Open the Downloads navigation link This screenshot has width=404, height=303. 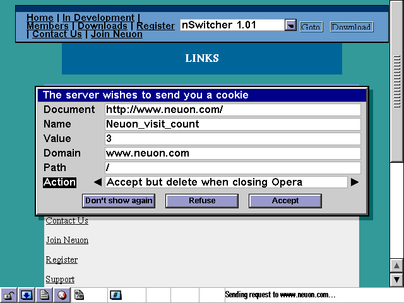pos(102,26)
